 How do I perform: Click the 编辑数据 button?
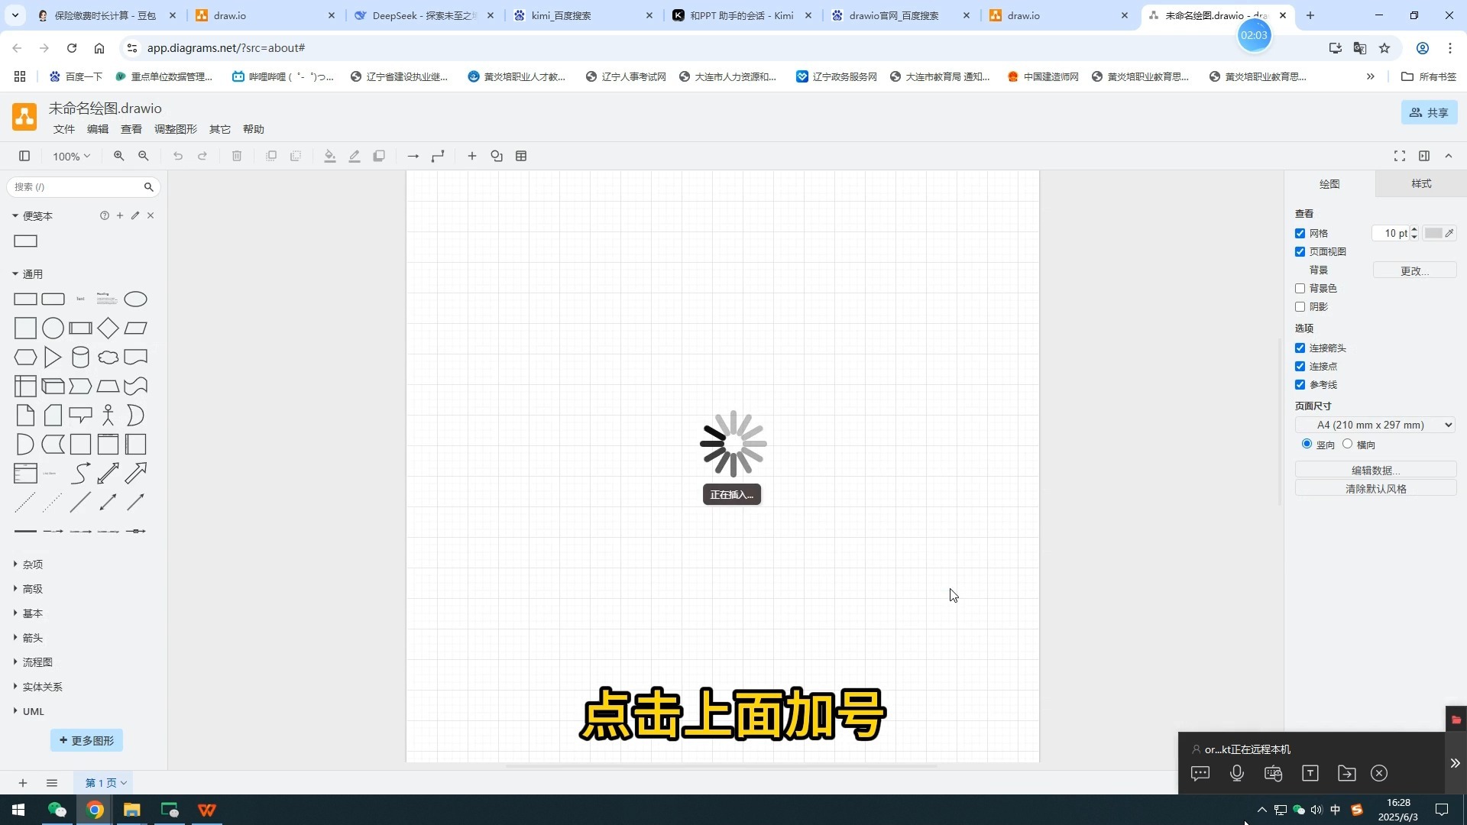[1375, 470]
